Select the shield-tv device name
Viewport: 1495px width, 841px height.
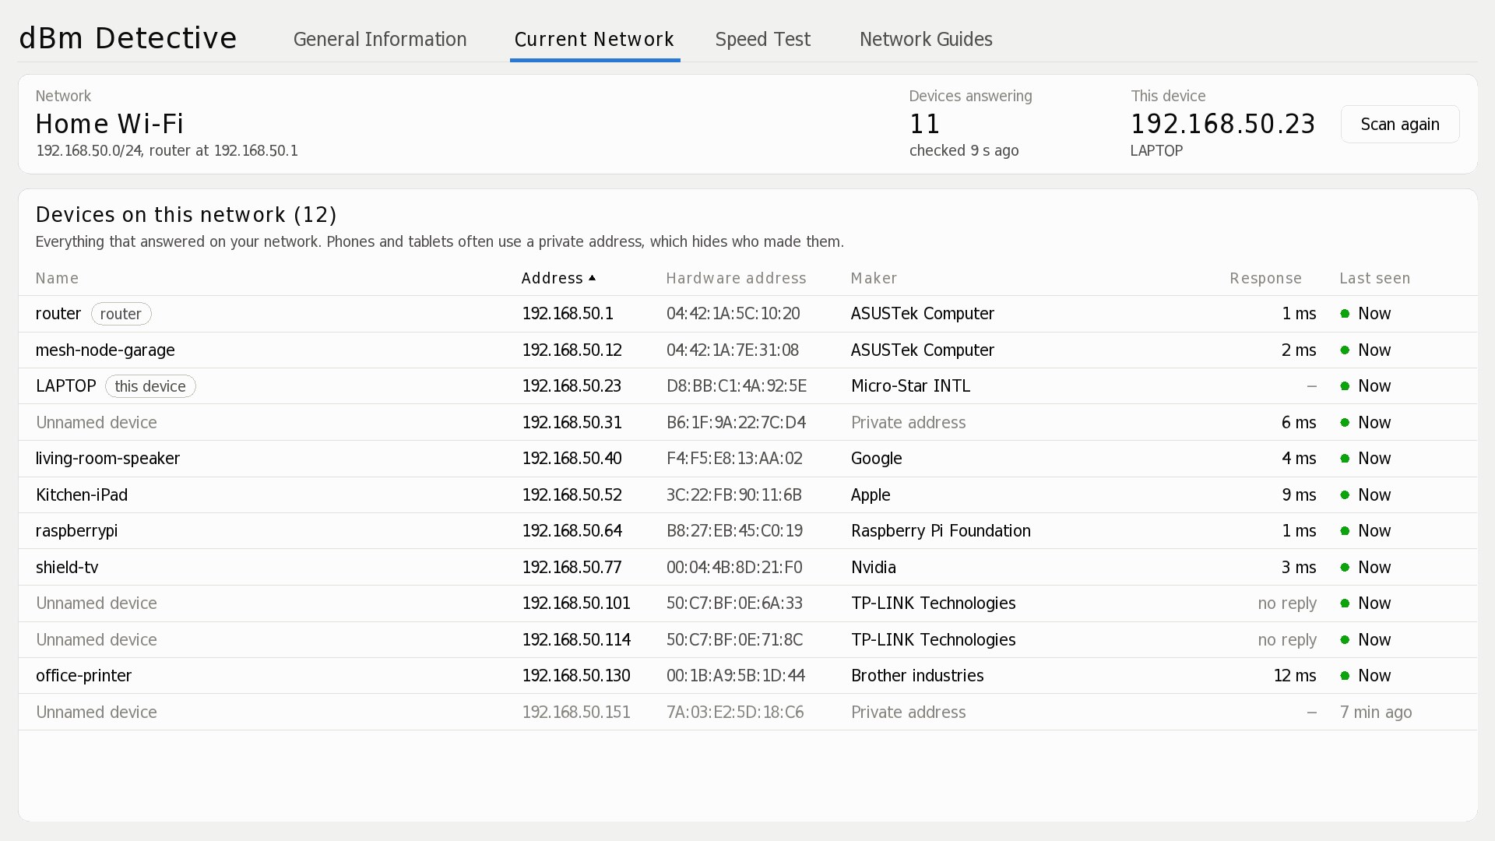click(x=67, y=568)
